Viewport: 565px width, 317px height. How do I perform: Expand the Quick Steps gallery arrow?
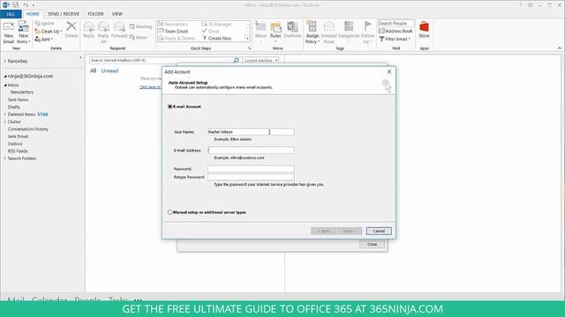point(247,39)
